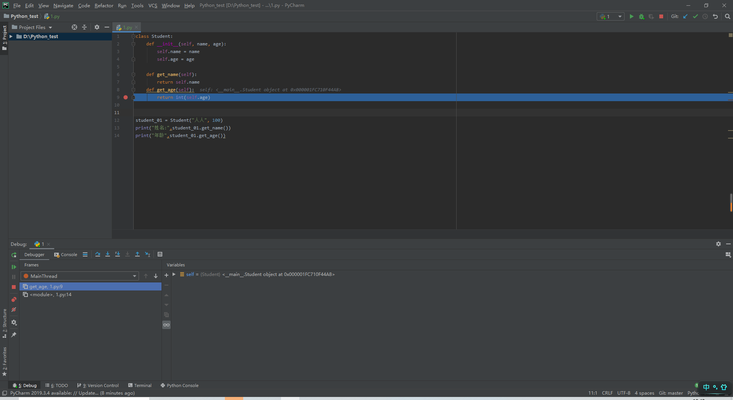This screenshot has width=733, height=400.
Task: Click the Step Out debugger icon
Action: (x=137, y=254)
